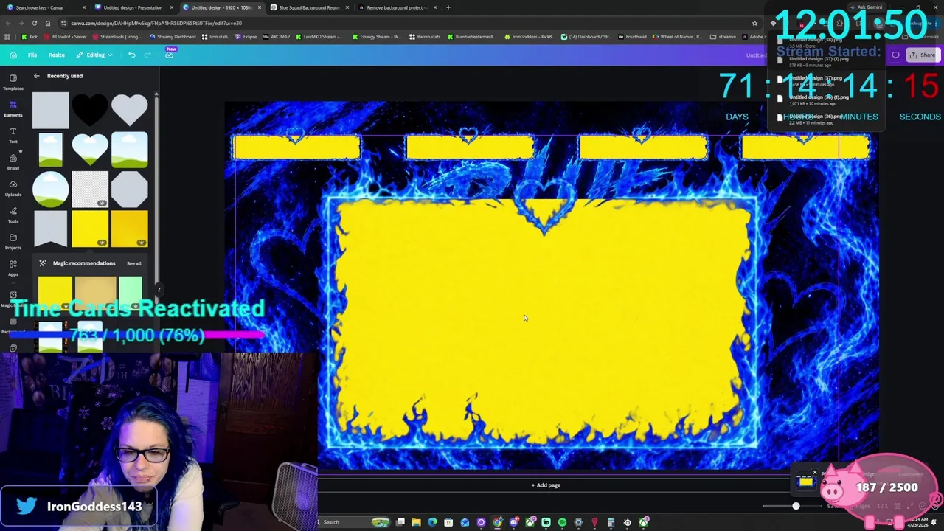Open the File menu

[32, 55]
